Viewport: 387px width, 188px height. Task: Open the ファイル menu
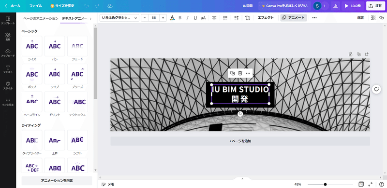tap(36, 6)
